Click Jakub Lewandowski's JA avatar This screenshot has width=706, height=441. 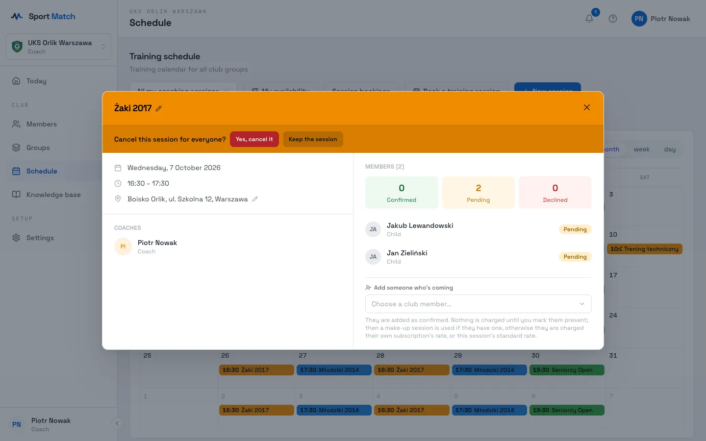click(373, 229)
